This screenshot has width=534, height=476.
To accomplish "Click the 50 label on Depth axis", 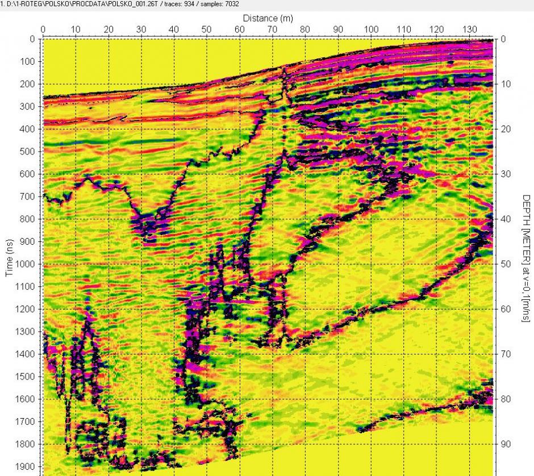I will [x=506, y=264].
